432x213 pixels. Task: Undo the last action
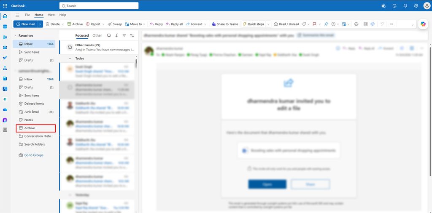pyautogui.click(x=382, y=24)
